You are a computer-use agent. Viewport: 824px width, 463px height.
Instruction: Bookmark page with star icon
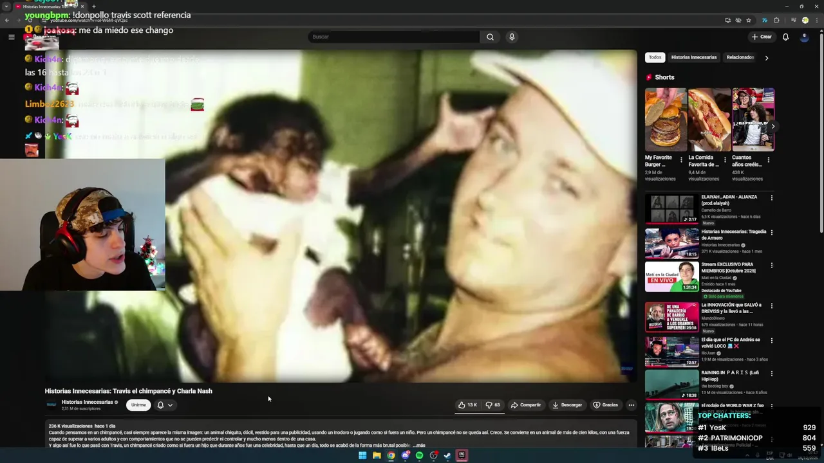click(x=749, y=20)
